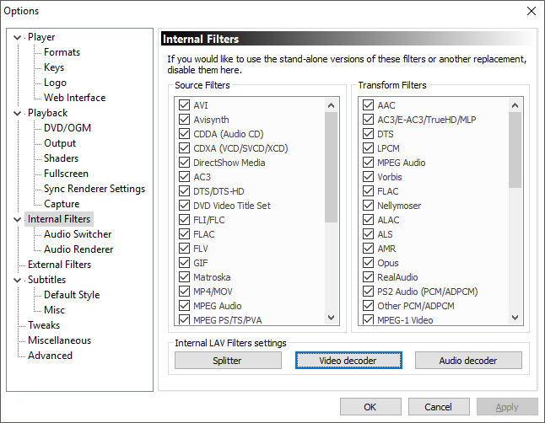
Task: Select Audio Renderer in the tree
Action: (x=78, y=249)
